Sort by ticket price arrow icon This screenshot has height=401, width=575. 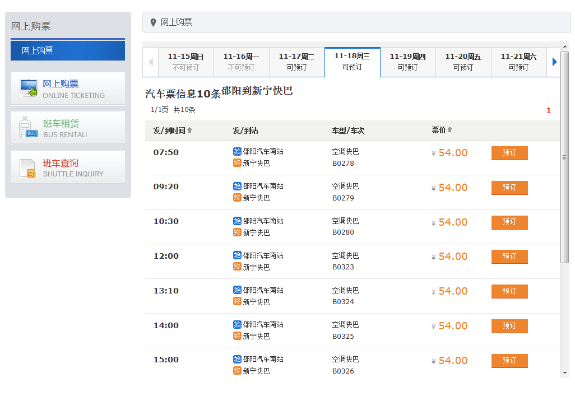coord(449,130)
